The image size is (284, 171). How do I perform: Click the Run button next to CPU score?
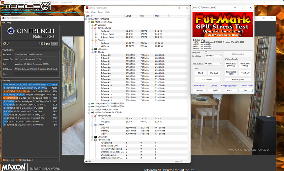(x=54, y=43)
